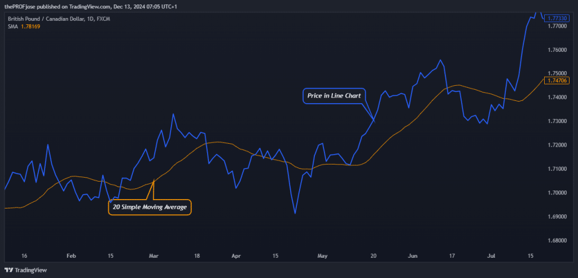Click the '20' date axis label

[373, 255]
